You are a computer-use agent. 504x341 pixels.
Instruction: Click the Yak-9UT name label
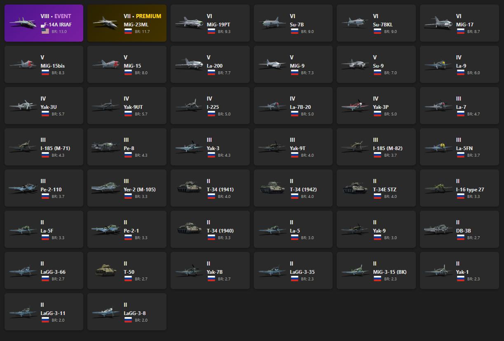pos(134,107)
